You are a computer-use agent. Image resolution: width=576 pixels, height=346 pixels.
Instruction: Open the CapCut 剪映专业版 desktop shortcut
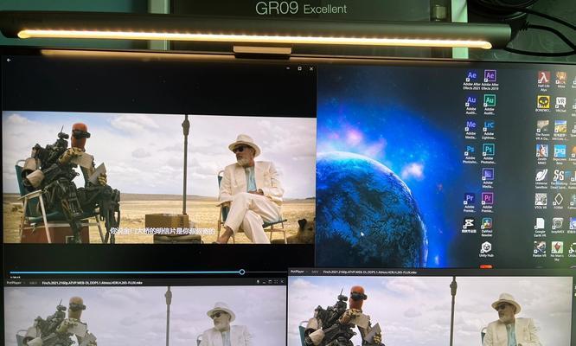tap(469, 226)
